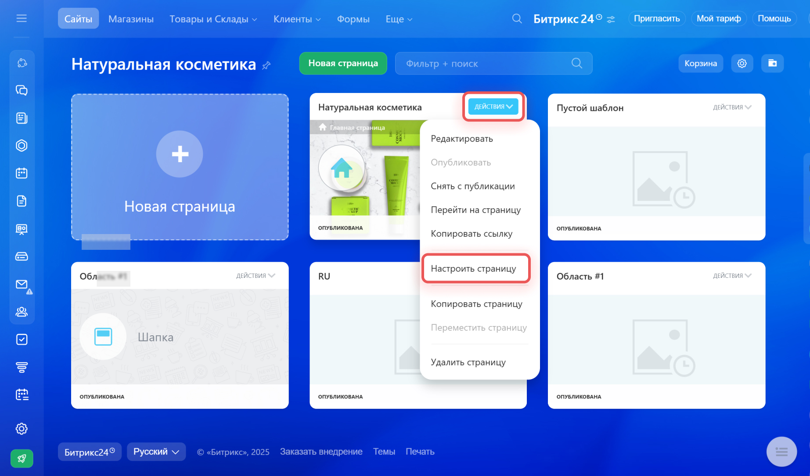Image resolution: width=810 pixels, height=476 pixels.
Task: Expand the Товары и Склады menu
Action: coord(213,19)
